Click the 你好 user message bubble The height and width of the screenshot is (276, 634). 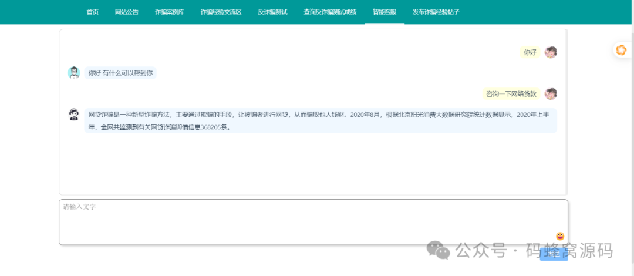click(x=530, y=52)
